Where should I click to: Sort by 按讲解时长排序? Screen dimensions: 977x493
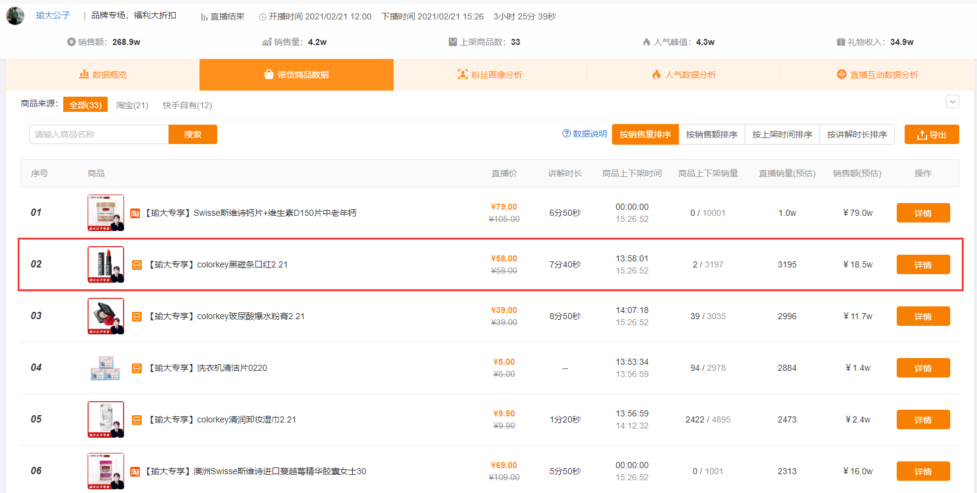[x=857, y=134]
